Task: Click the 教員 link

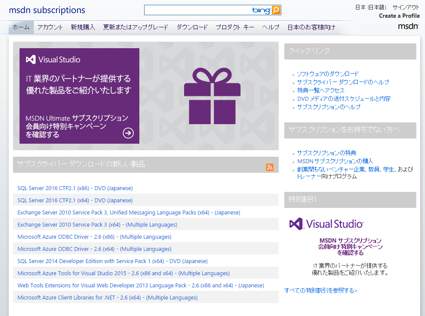Action: 374,169
